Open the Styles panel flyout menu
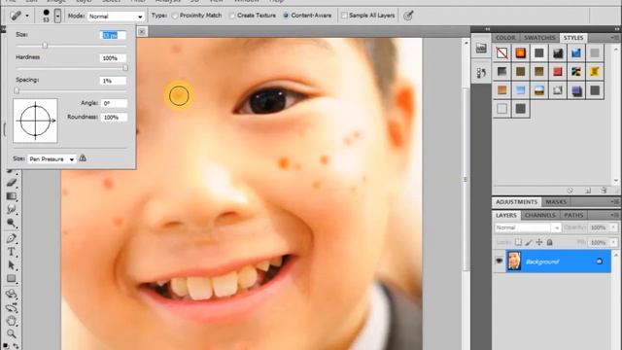 [x=615, y=38]
